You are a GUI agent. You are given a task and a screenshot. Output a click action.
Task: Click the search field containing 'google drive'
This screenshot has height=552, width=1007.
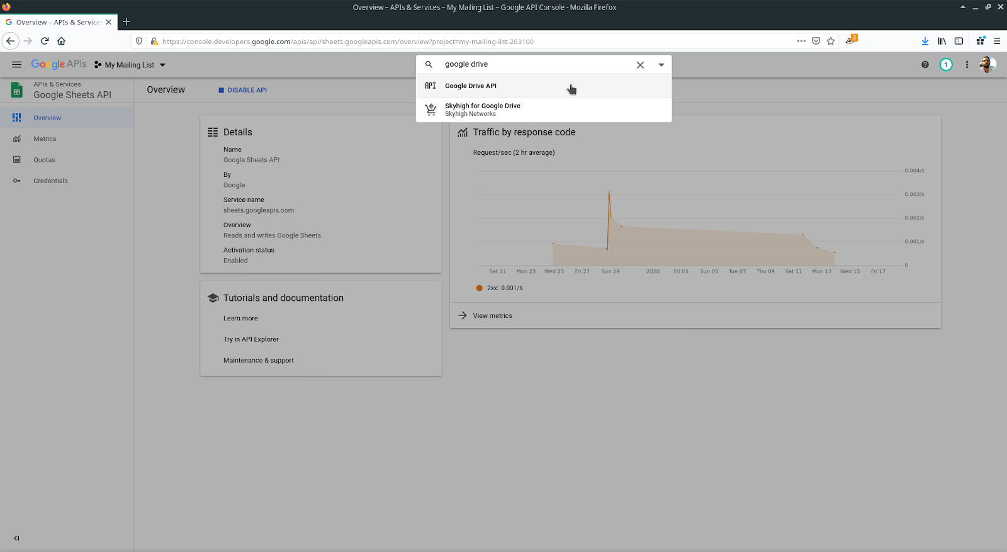click(535, 64)
